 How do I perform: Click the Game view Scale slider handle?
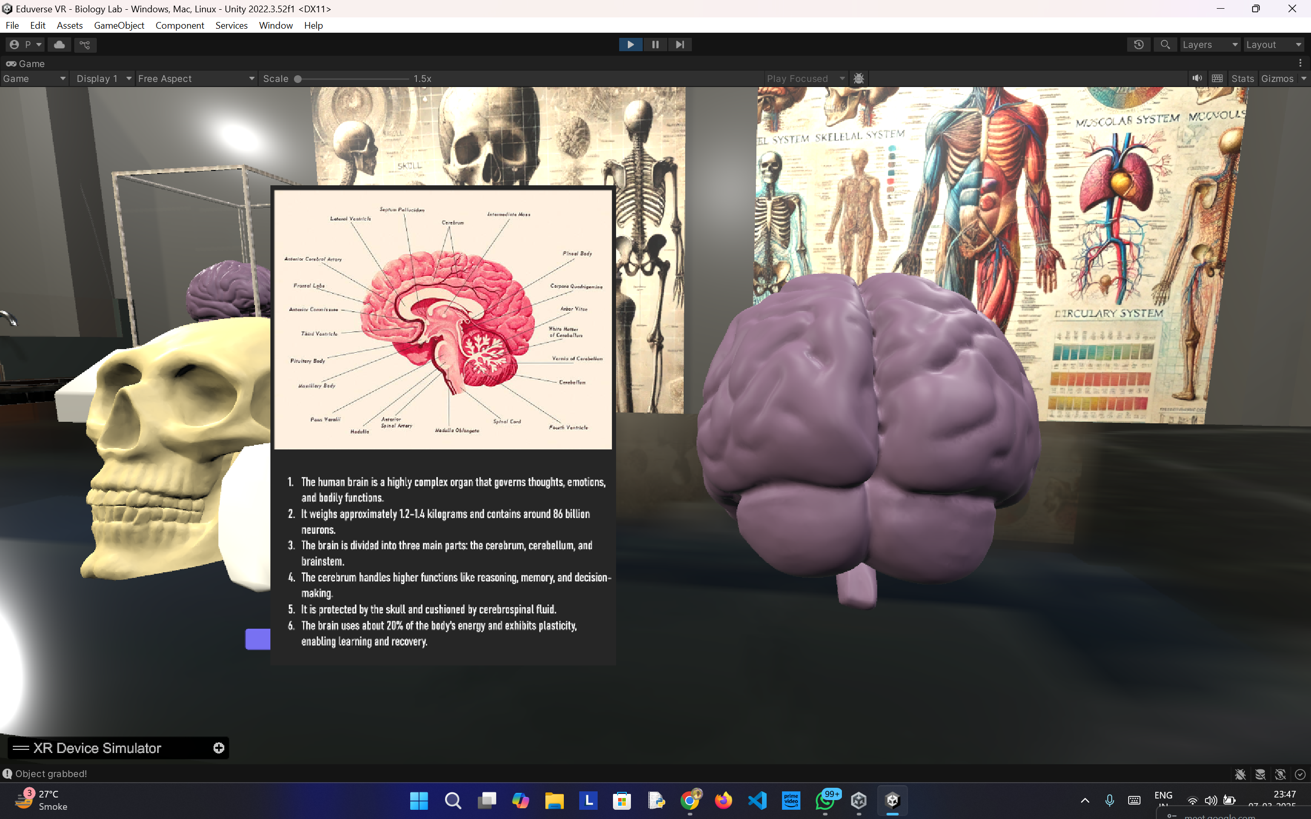click(x=298, y=78)
